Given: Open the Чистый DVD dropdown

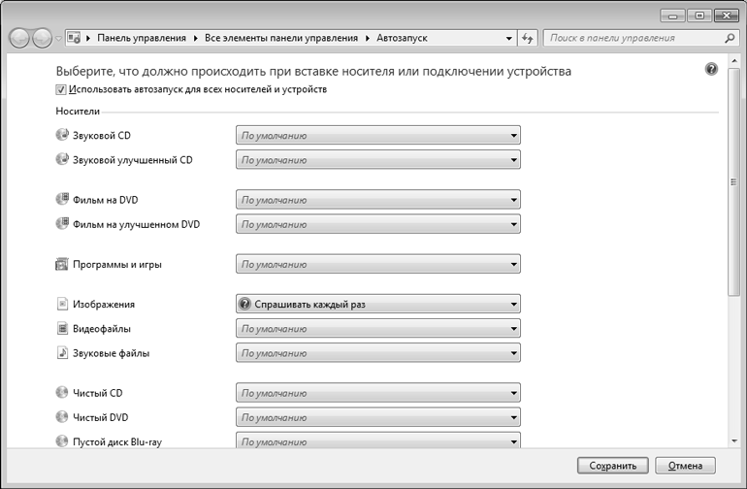Looking at the screenshot, I should tap(377, 417).
